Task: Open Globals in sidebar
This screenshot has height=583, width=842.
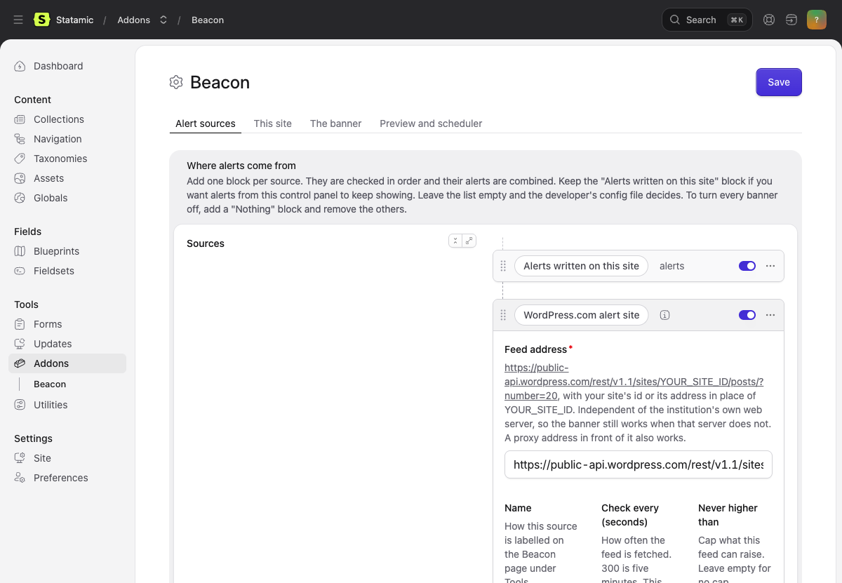Action: 51,198
